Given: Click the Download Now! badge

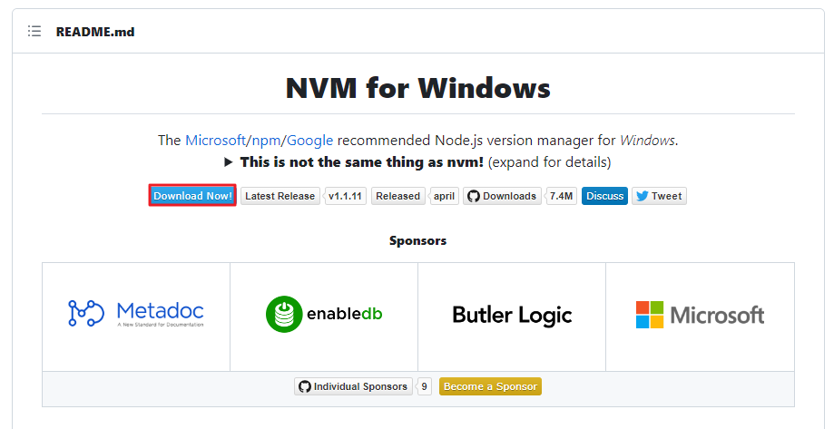Looking at the screenshot, I should [192, 196].
